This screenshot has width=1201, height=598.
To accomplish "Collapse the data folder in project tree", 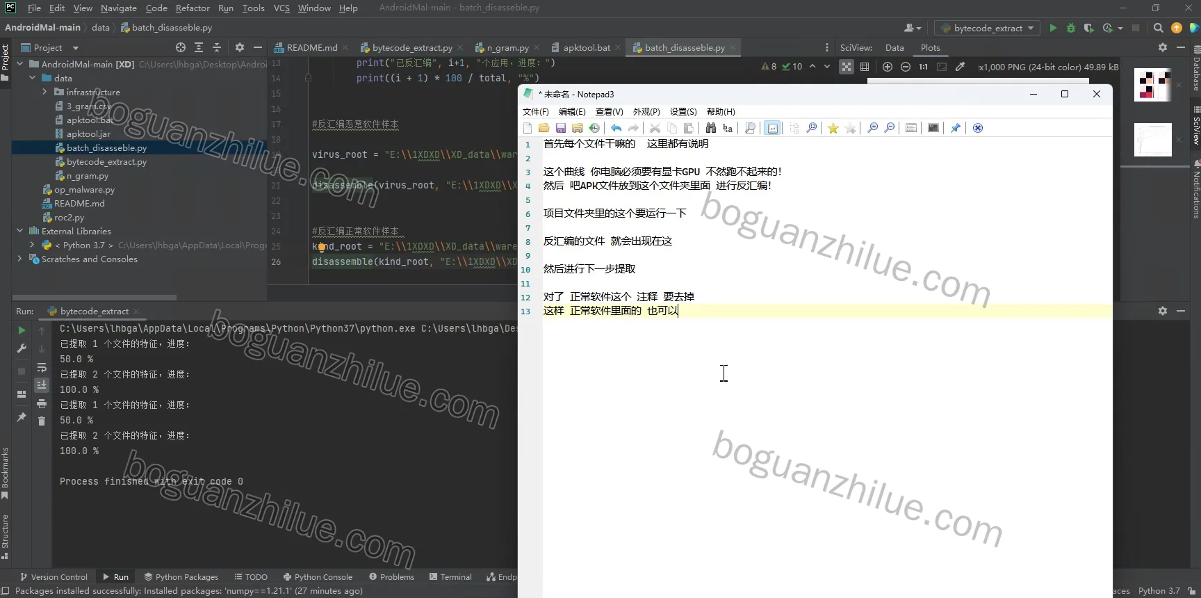I will coord(33,78).
